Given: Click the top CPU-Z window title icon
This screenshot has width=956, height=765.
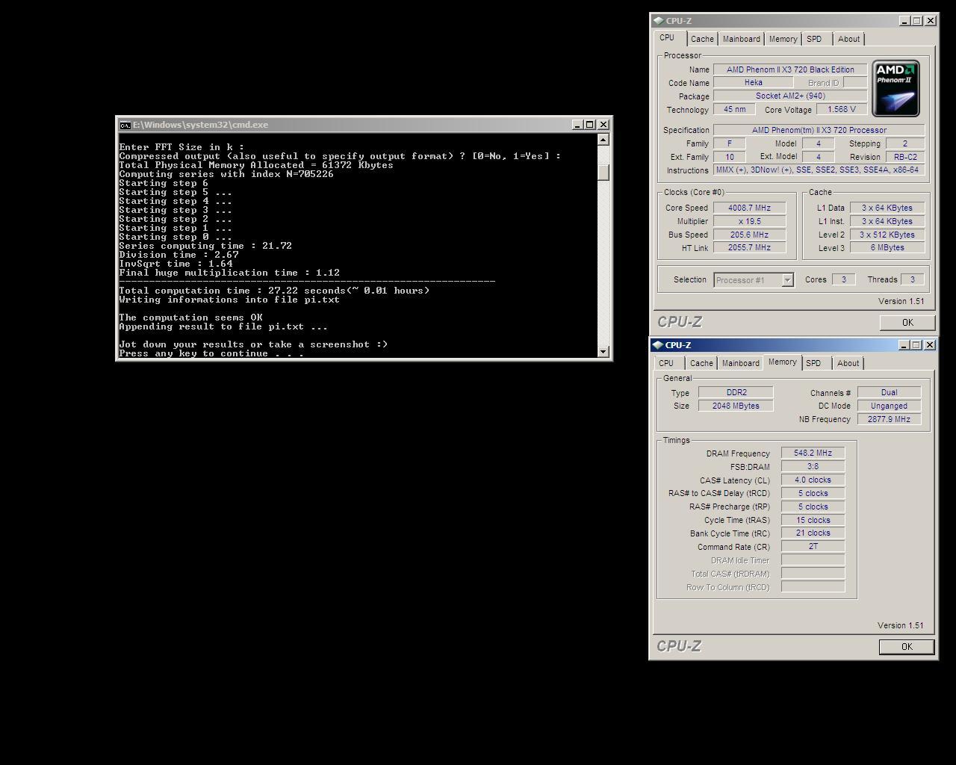Looking at the screenshot, I should [658, 21].
